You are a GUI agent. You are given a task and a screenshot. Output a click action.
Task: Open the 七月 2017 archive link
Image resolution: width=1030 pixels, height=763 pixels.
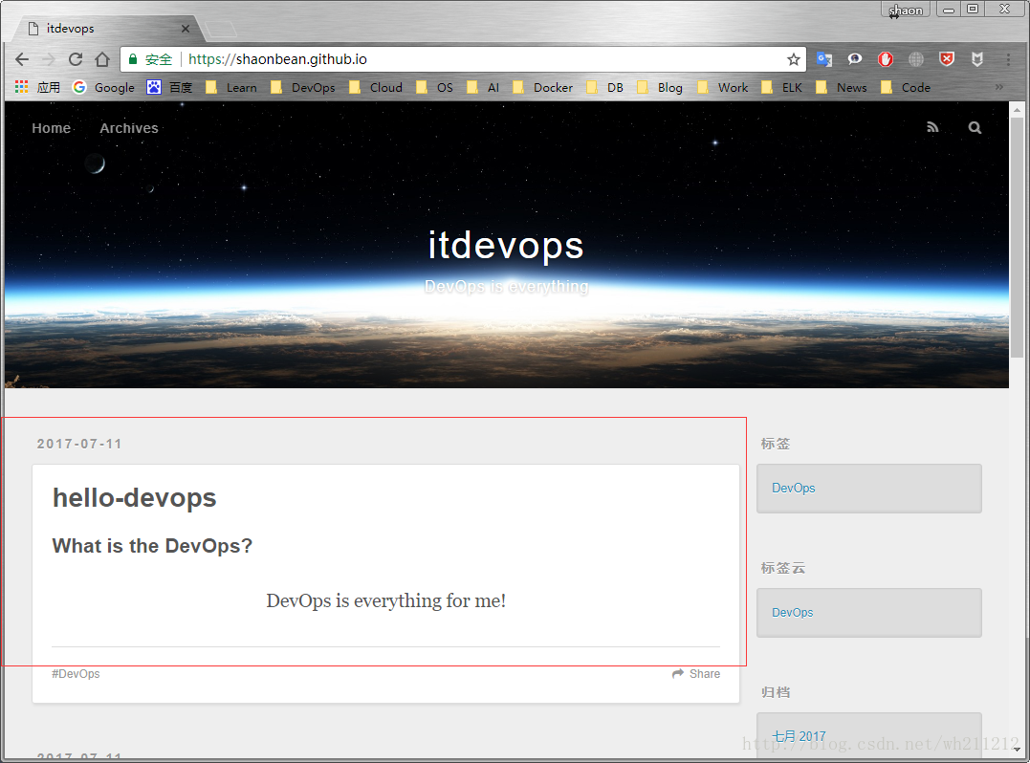click(x=799, y=736)
